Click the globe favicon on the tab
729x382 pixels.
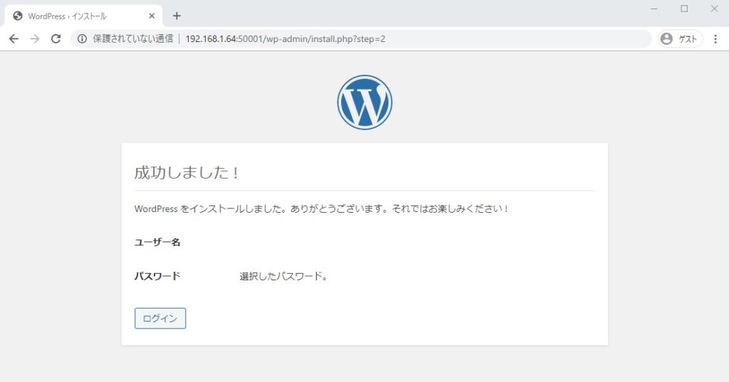click(18, 16)
